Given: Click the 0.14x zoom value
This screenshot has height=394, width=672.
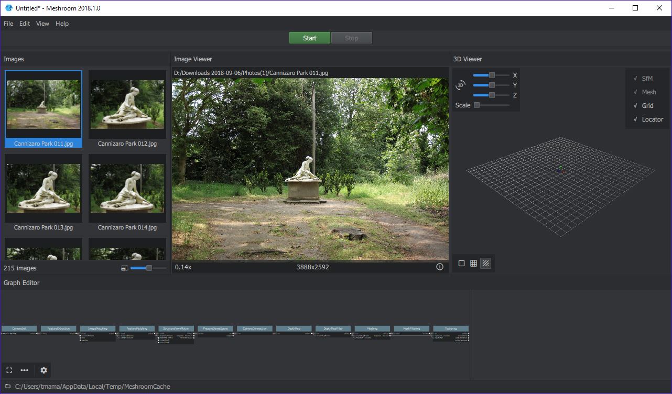Looking at the screenshot, I should click(x=183, y=267).
